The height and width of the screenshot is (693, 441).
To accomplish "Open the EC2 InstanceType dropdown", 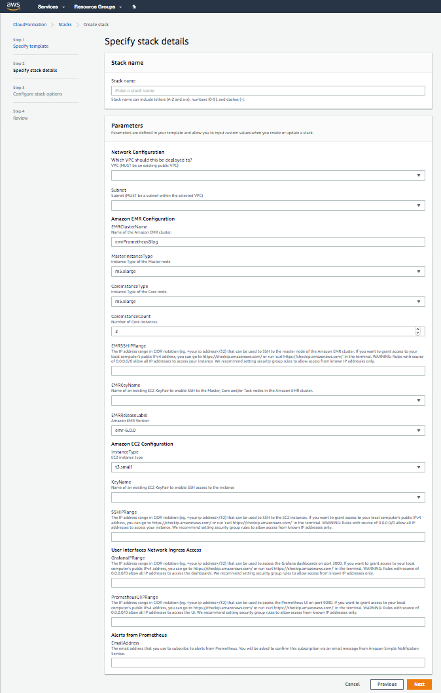I will (x=268, y=467).
